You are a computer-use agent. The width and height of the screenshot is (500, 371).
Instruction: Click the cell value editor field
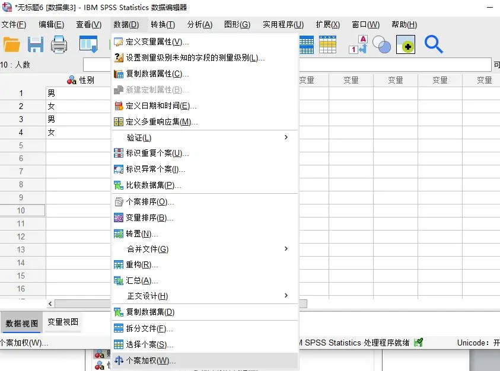287,65
